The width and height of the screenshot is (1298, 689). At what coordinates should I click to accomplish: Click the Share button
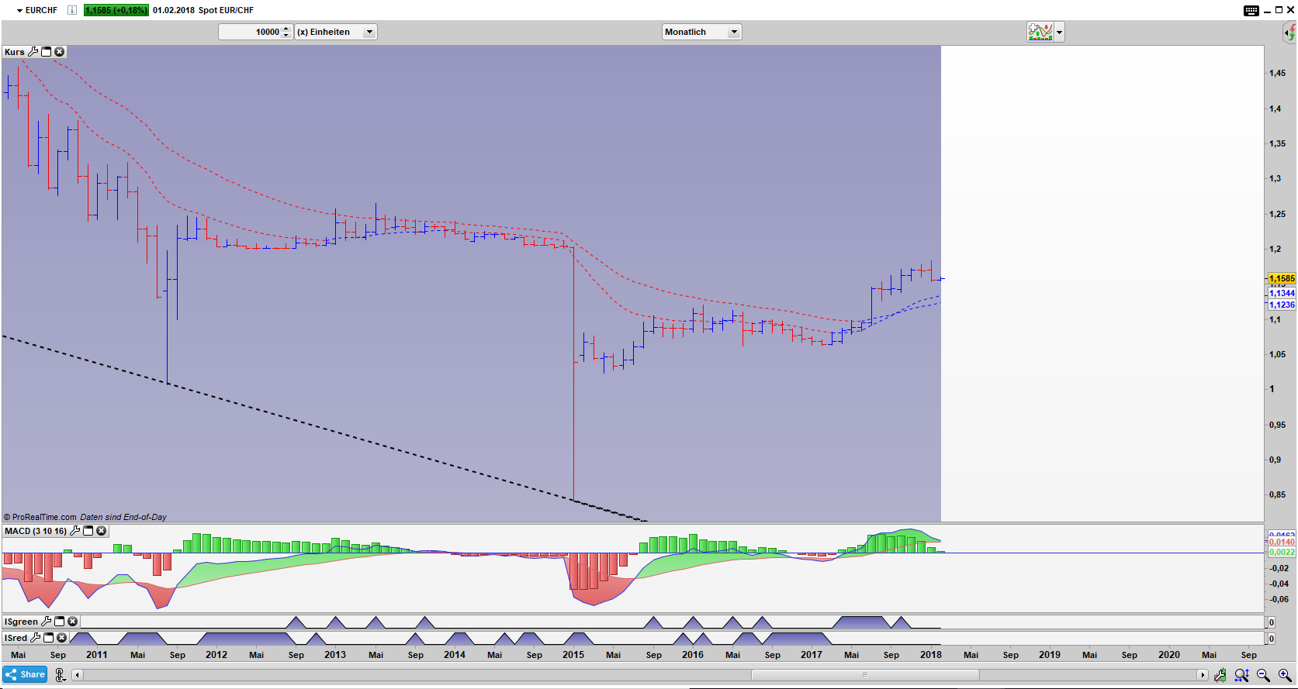click(x=25, y=674)
